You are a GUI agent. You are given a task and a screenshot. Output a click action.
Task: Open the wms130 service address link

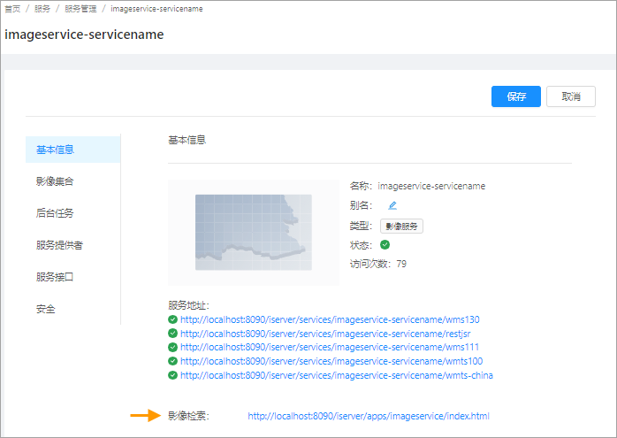tap(330, 319)
